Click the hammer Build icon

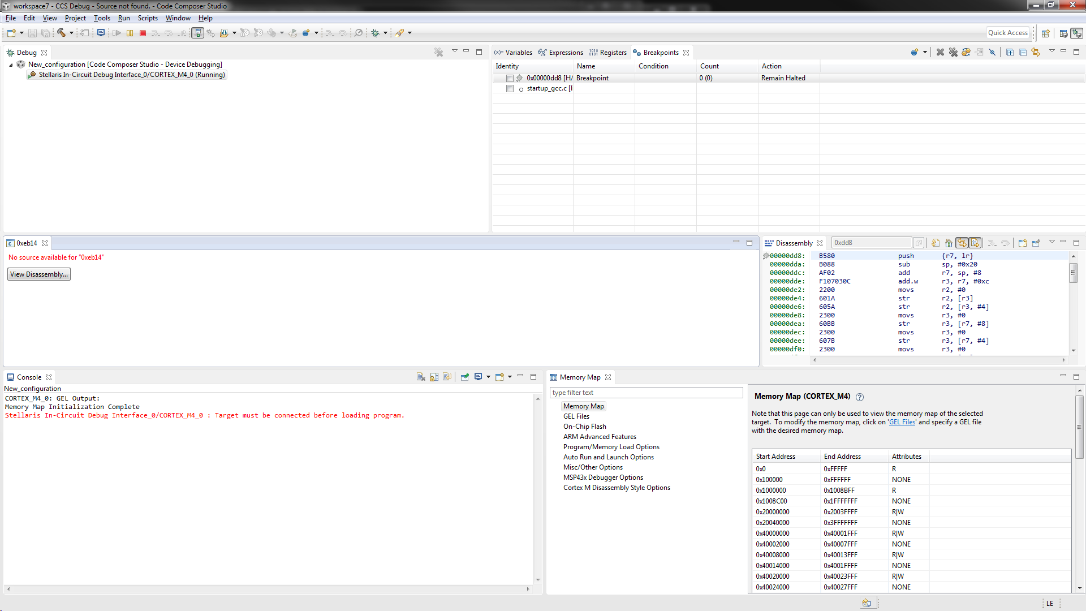[x=61, y=33]
